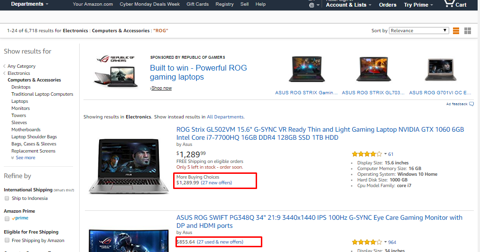Image resolution: width=480 pixels, height=252 pixels.
Task: Open the by Asus byline of GL502VM
Action: (185, 144)
